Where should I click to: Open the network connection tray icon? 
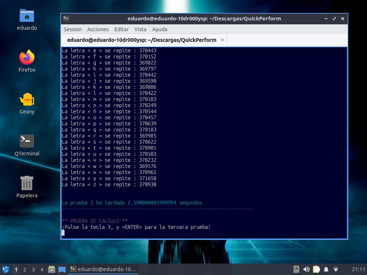coord(336,269)
